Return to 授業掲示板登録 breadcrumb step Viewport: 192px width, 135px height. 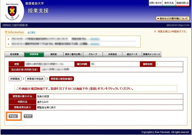point(35,79)
